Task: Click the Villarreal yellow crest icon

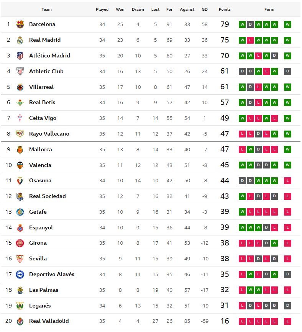Action: click(20, 87)
